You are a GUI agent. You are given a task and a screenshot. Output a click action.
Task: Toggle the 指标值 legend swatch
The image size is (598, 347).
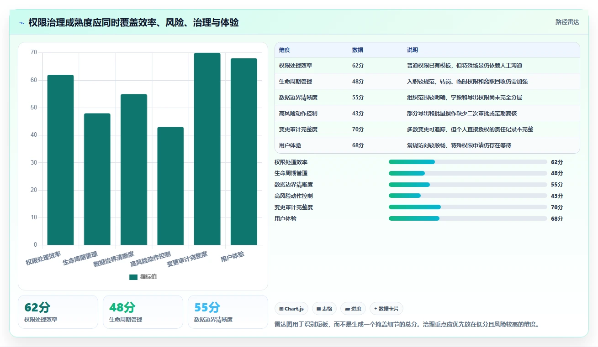click(133, 277)
